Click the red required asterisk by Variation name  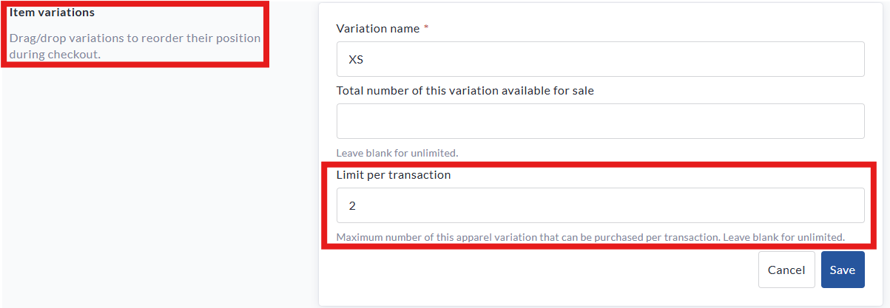[x=426, y=28]
